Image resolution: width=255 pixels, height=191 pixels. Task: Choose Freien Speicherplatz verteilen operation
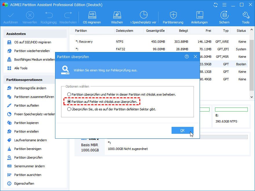click(x=31, y=114)
